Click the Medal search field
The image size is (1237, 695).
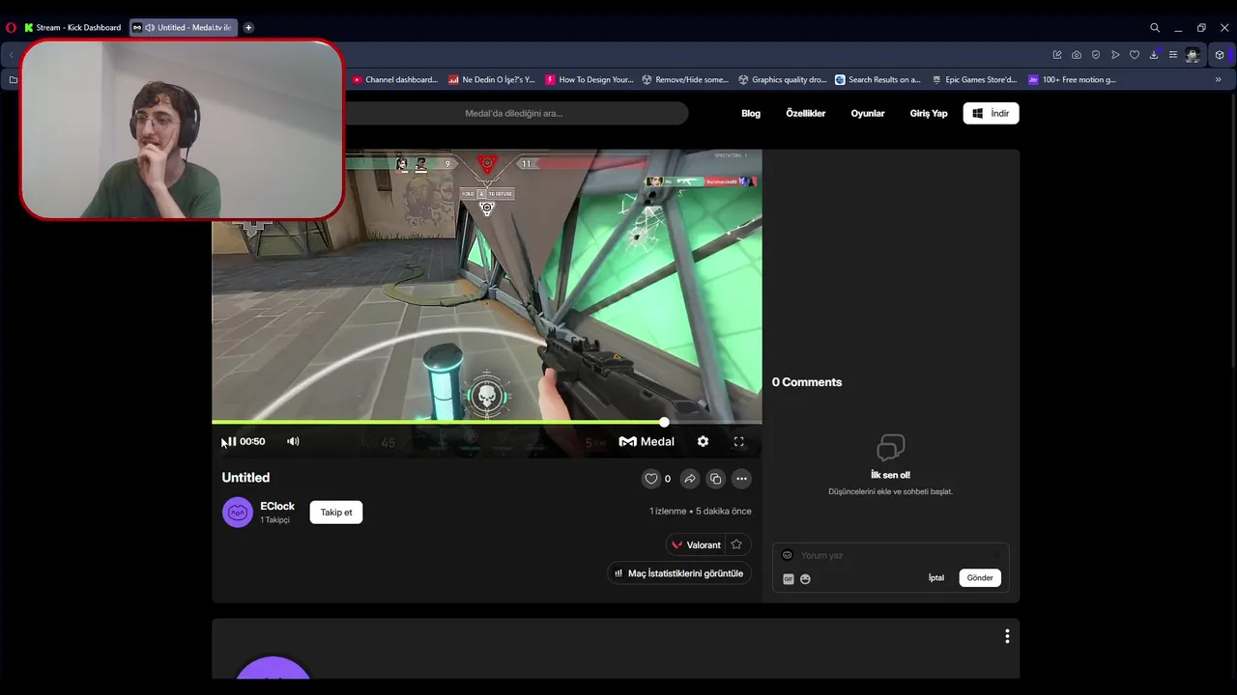tap(515, 113)
